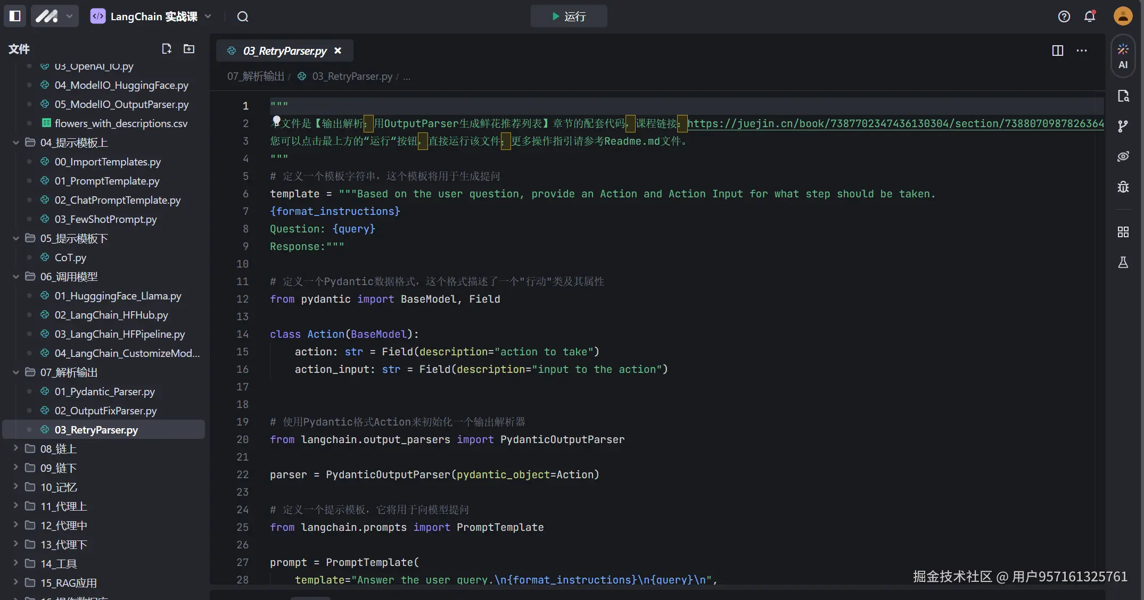1144x600 pixels.
Task: Click the search magnifier icon in header
Action: [243, 16]
